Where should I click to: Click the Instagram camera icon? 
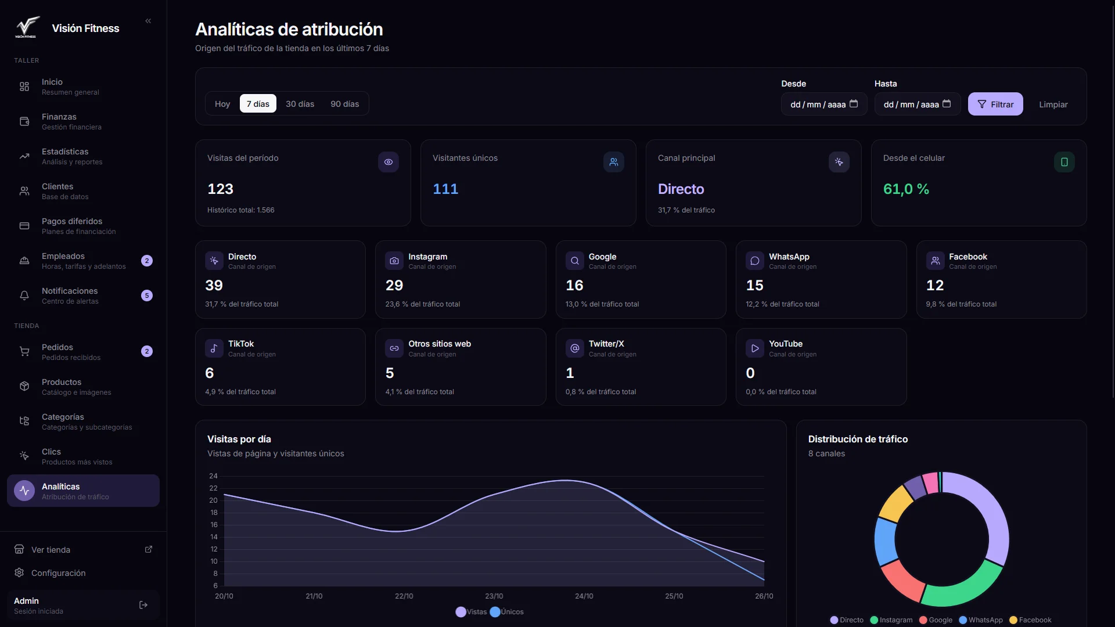[x=394, y=261]
